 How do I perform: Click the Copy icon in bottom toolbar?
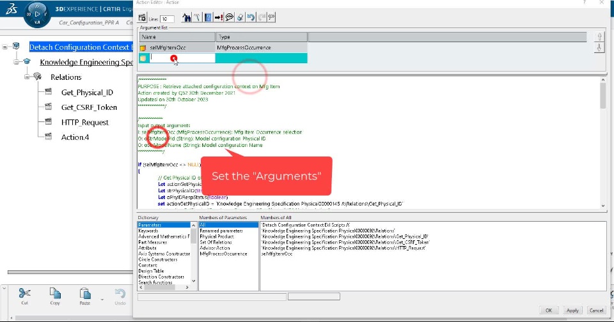tap(55, 293)
